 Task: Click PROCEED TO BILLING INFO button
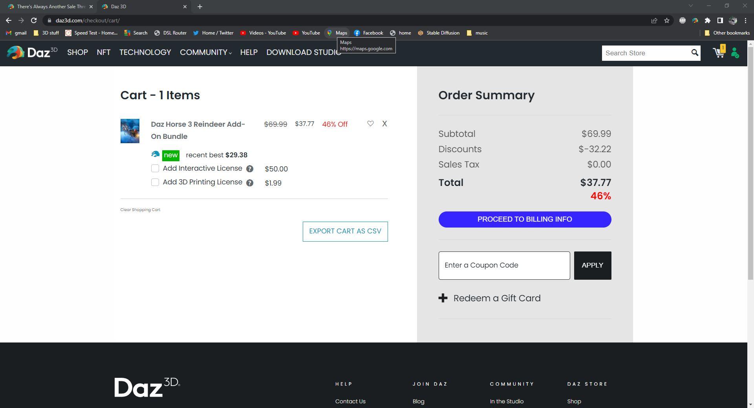[x=525, y=220]
